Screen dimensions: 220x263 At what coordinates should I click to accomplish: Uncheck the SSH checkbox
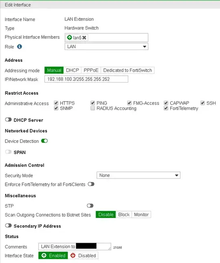pos(202,103)
